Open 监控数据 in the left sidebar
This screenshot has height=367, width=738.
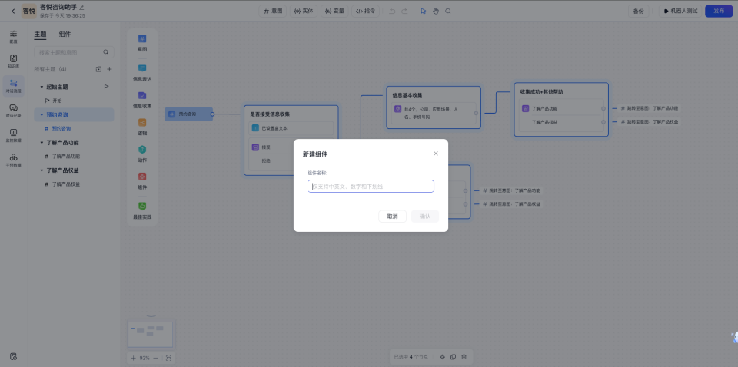tap(13, 134)
